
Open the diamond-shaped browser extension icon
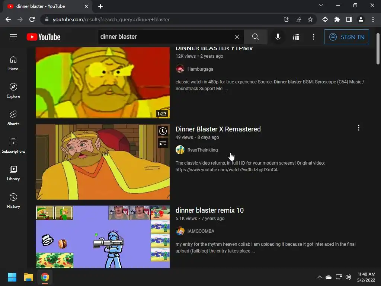tap(325, 19)
